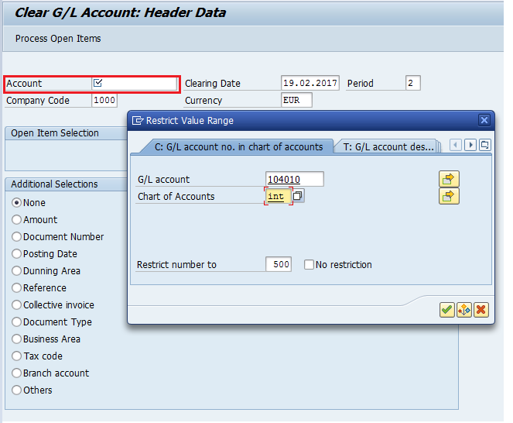Image resolution: width=513 pixels, height=423 pixels.
Task: Click the Account input field
Action: coord(135,83)
